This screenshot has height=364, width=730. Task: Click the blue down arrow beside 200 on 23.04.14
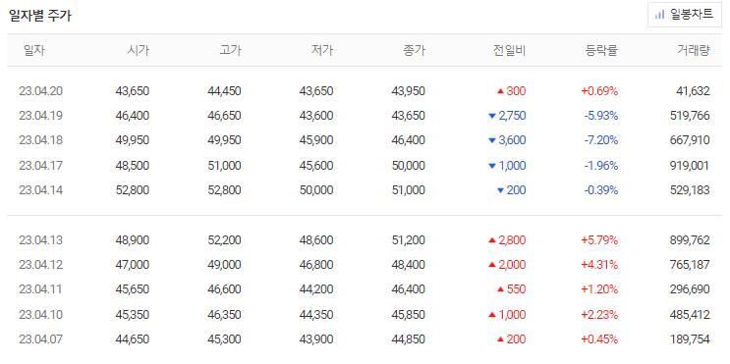(500, 190)
